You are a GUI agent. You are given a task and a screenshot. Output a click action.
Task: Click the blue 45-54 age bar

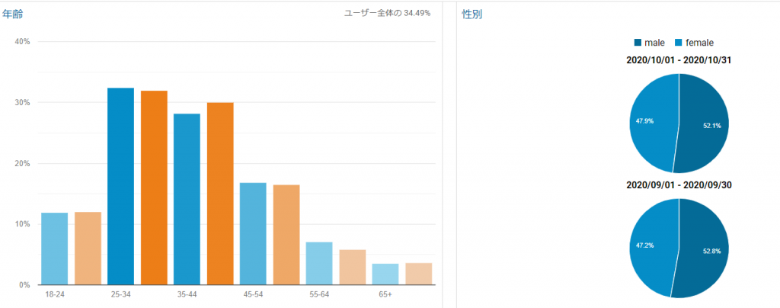click(x=253, y=233)
